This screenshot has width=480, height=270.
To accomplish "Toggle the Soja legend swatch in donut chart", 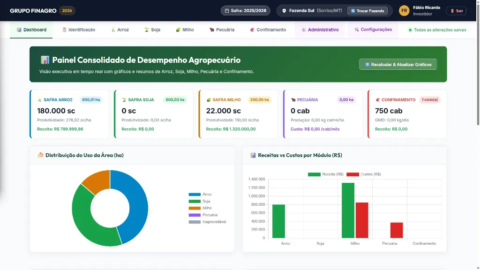I will pyautogui.click(x=195, y=201).
